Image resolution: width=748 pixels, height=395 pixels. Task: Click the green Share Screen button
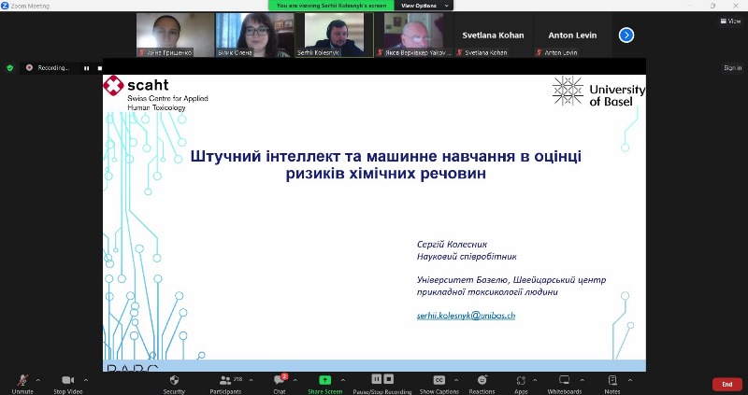pos(324,383)
